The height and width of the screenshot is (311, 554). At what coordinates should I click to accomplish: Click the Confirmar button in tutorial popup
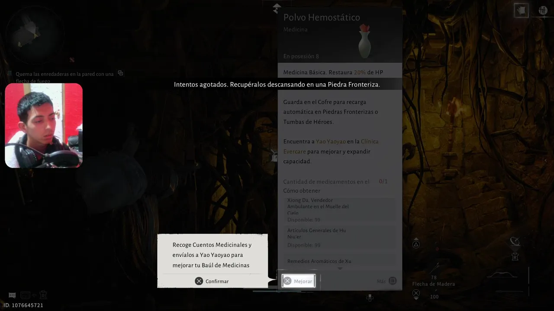click(x=212, y=281)
